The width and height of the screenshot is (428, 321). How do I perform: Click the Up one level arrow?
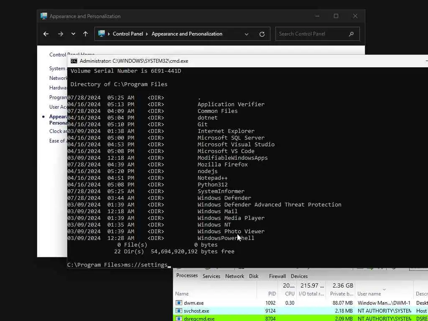85,34
